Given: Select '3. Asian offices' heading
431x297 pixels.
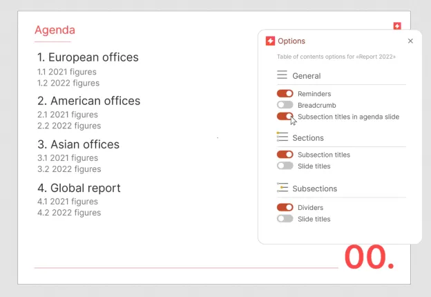Looking at the screenshot, I should click(x=78, y=144).
